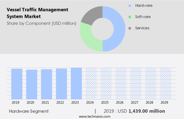Select the Hardware legend label

tap(144, 5)
